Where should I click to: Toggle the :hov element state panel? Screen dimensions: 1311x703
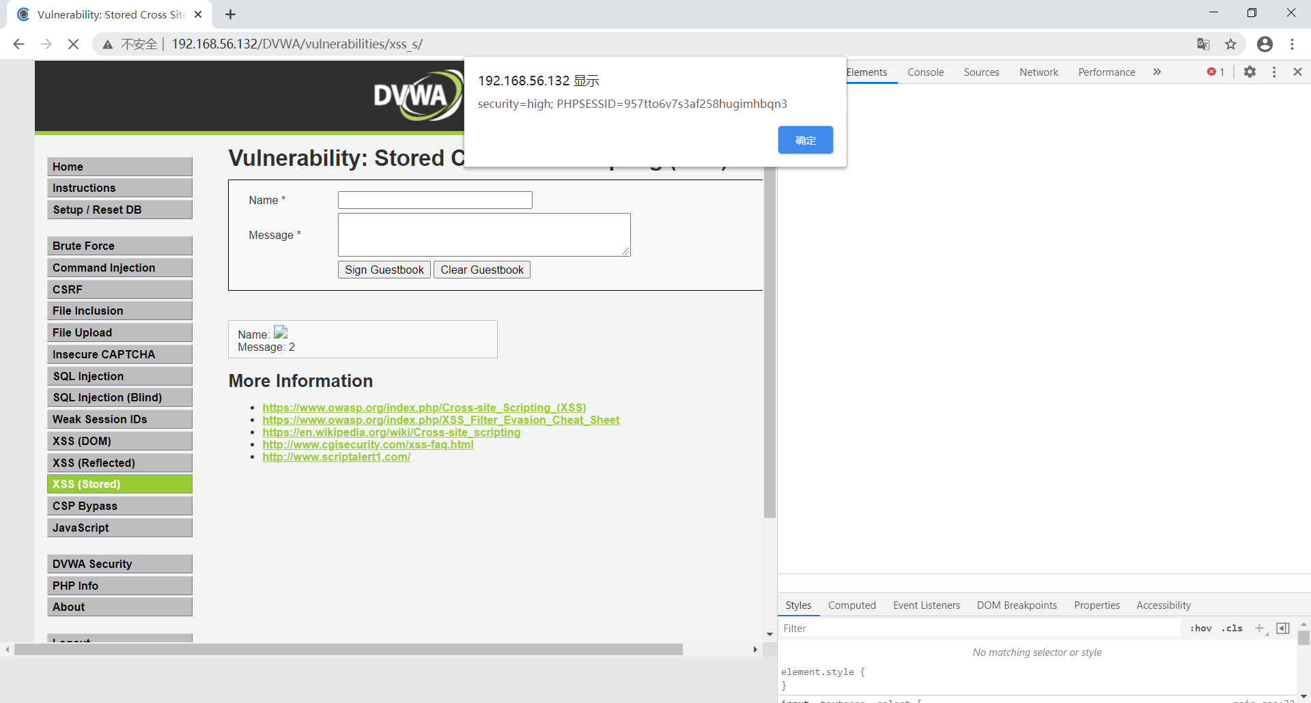[x=1200, y=628]
